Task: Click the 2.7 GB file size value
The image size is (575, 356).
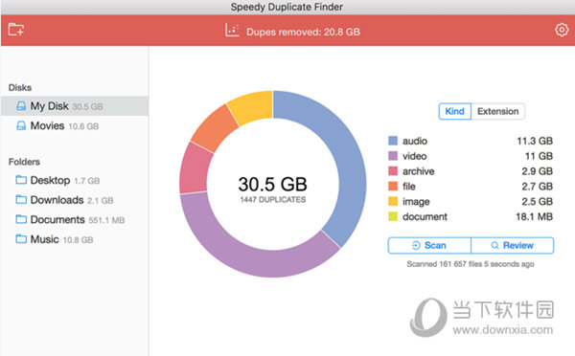Action: 537,186
